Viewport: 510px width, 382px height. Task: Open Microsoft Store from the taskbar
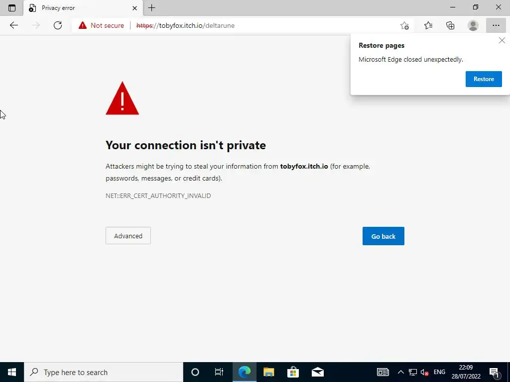293,372
